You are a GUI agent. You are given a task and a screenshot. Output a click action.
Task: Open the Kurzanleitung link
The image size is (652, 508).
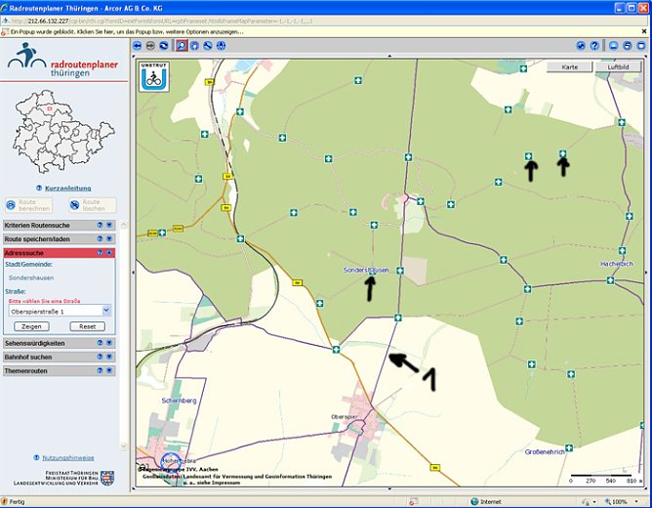67,188
